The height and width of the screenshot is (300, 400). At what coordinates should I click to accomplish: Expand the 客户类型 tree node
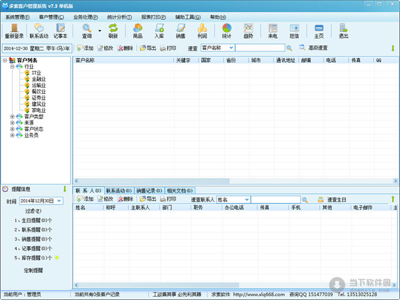[x=12, y=117]
